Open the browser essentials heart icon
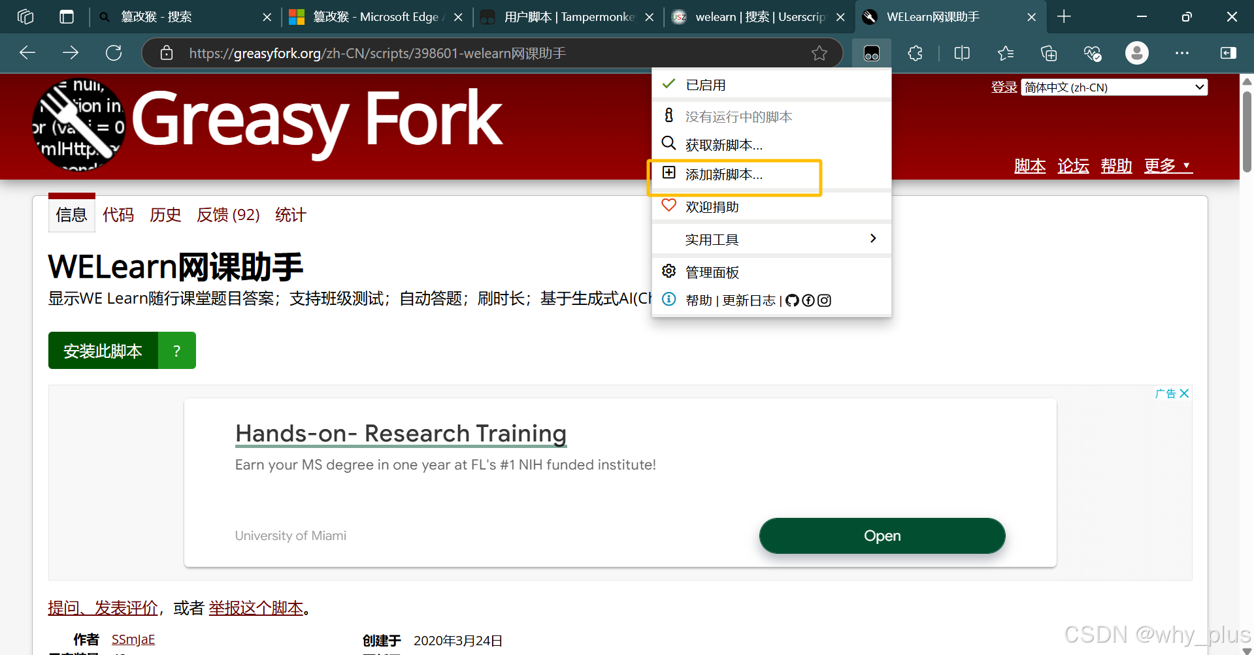Screen dimensions: 1254x655 [x=1093, y=53]
